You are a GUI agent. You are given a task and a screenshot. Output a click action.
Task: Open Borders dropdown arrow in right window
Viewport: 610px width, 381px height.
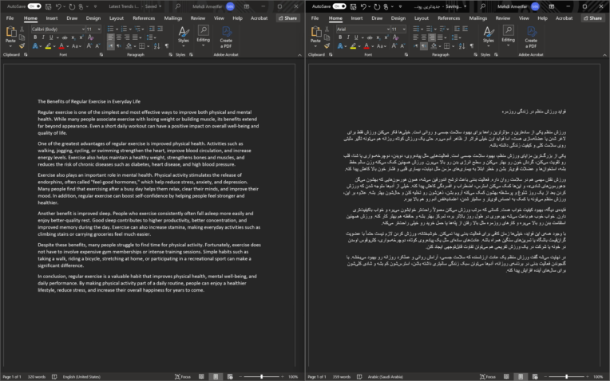coord(454,45)
